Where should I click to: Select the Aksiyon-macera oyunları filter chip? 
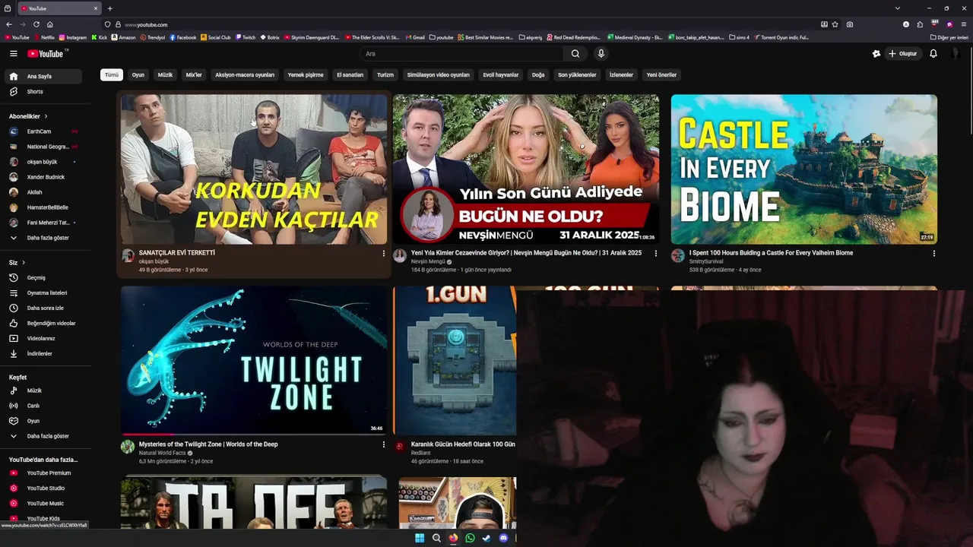pos(245,74)
